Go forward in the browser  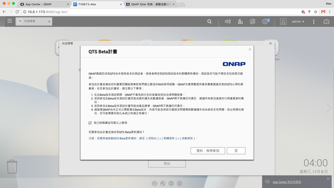(x=11, y=12)
